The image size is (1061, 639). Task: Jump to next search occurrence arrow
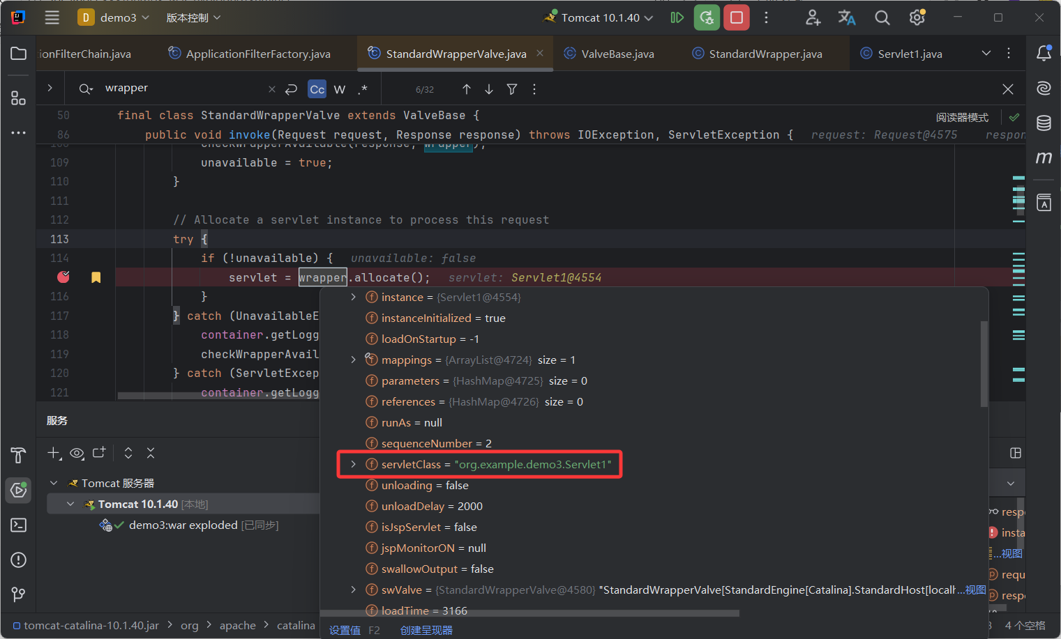(x=489, y=89)
